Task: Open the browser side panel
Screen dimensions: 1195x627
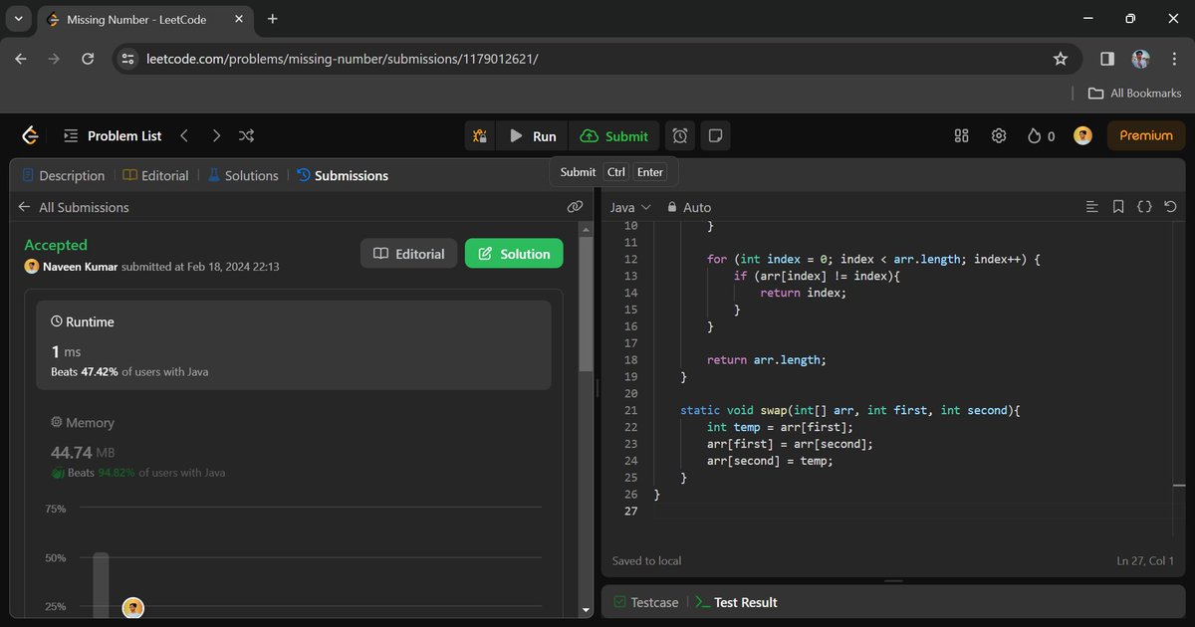Action: tap(1107, 59)
